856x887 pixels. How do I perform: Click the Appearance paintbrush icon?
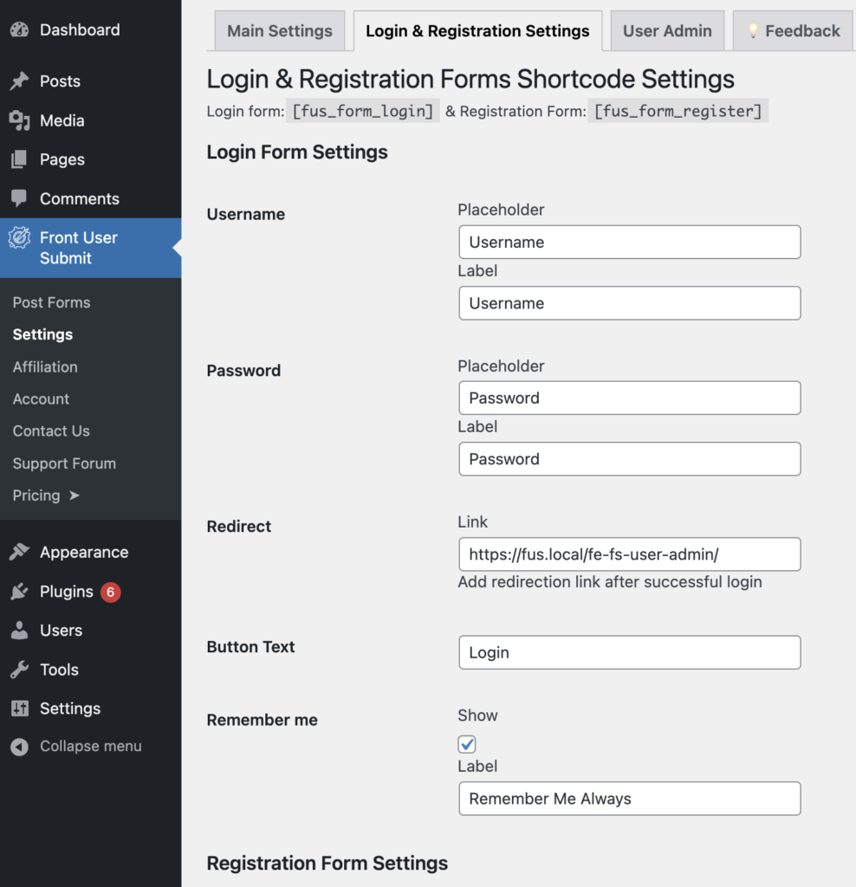tap(19, 552)
